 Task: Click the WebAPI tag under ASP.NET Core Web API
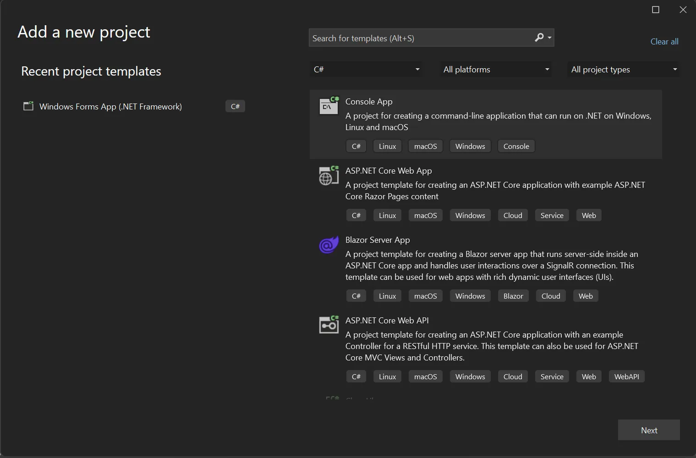tap(626, 377)
